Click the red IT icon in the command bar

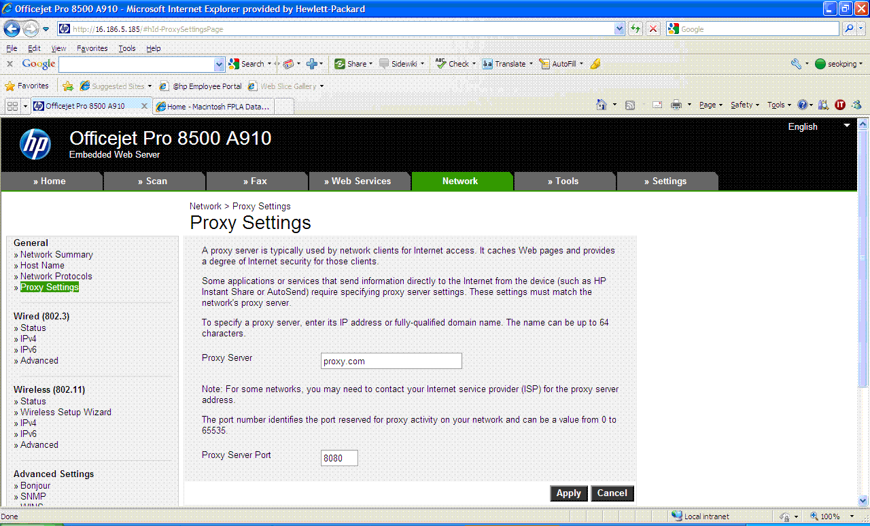(x=840, y=105)
